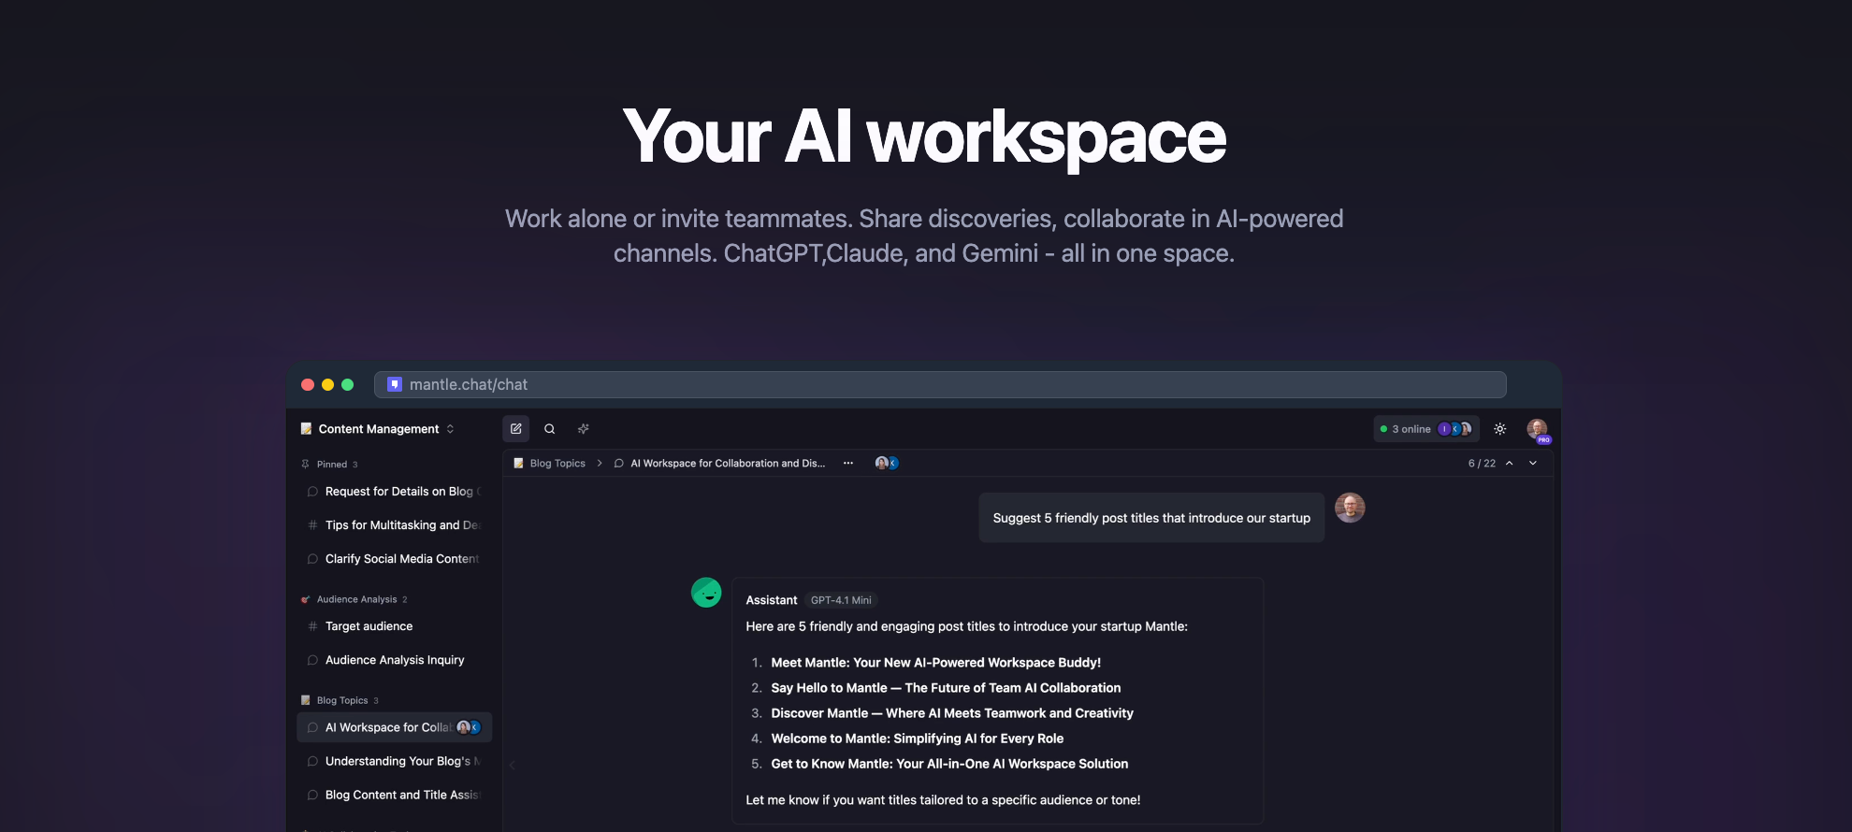Open the Target audience channel

click(x=395, y=626)
